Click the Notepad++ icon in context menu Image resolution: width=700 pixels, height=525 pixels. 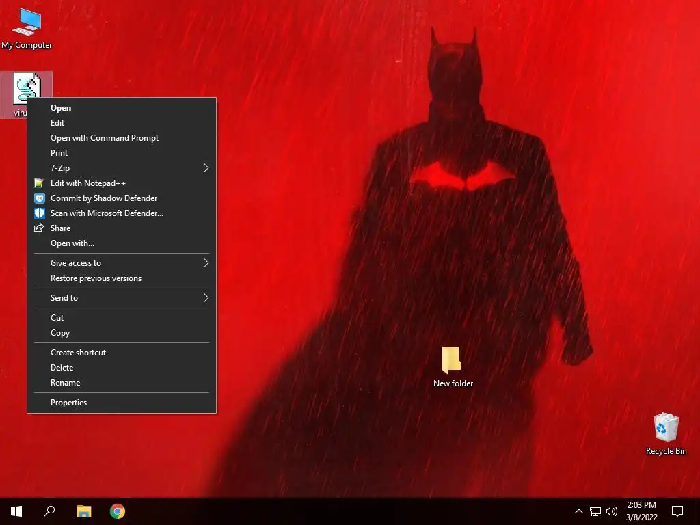coord(39,183)
